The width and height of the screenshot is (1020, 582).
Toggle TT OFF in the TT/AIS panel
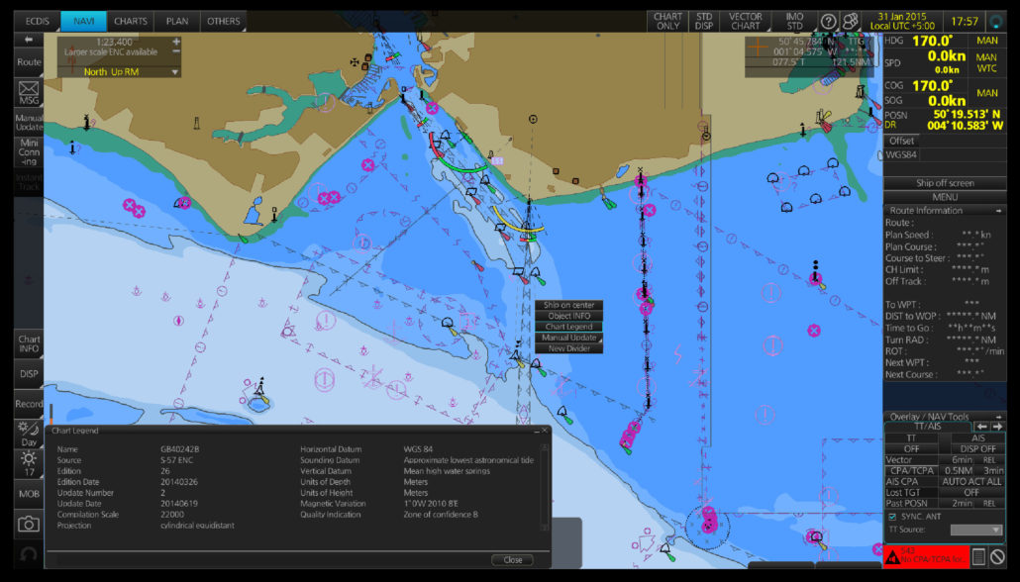click(x=913, y=447)
